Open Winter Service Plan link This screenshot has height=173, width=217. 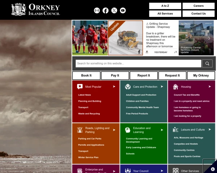tap(88, 158)
